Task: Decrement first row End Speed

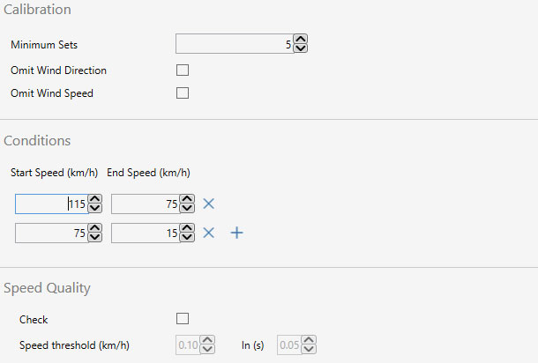Action: click(x=186, y=209)
